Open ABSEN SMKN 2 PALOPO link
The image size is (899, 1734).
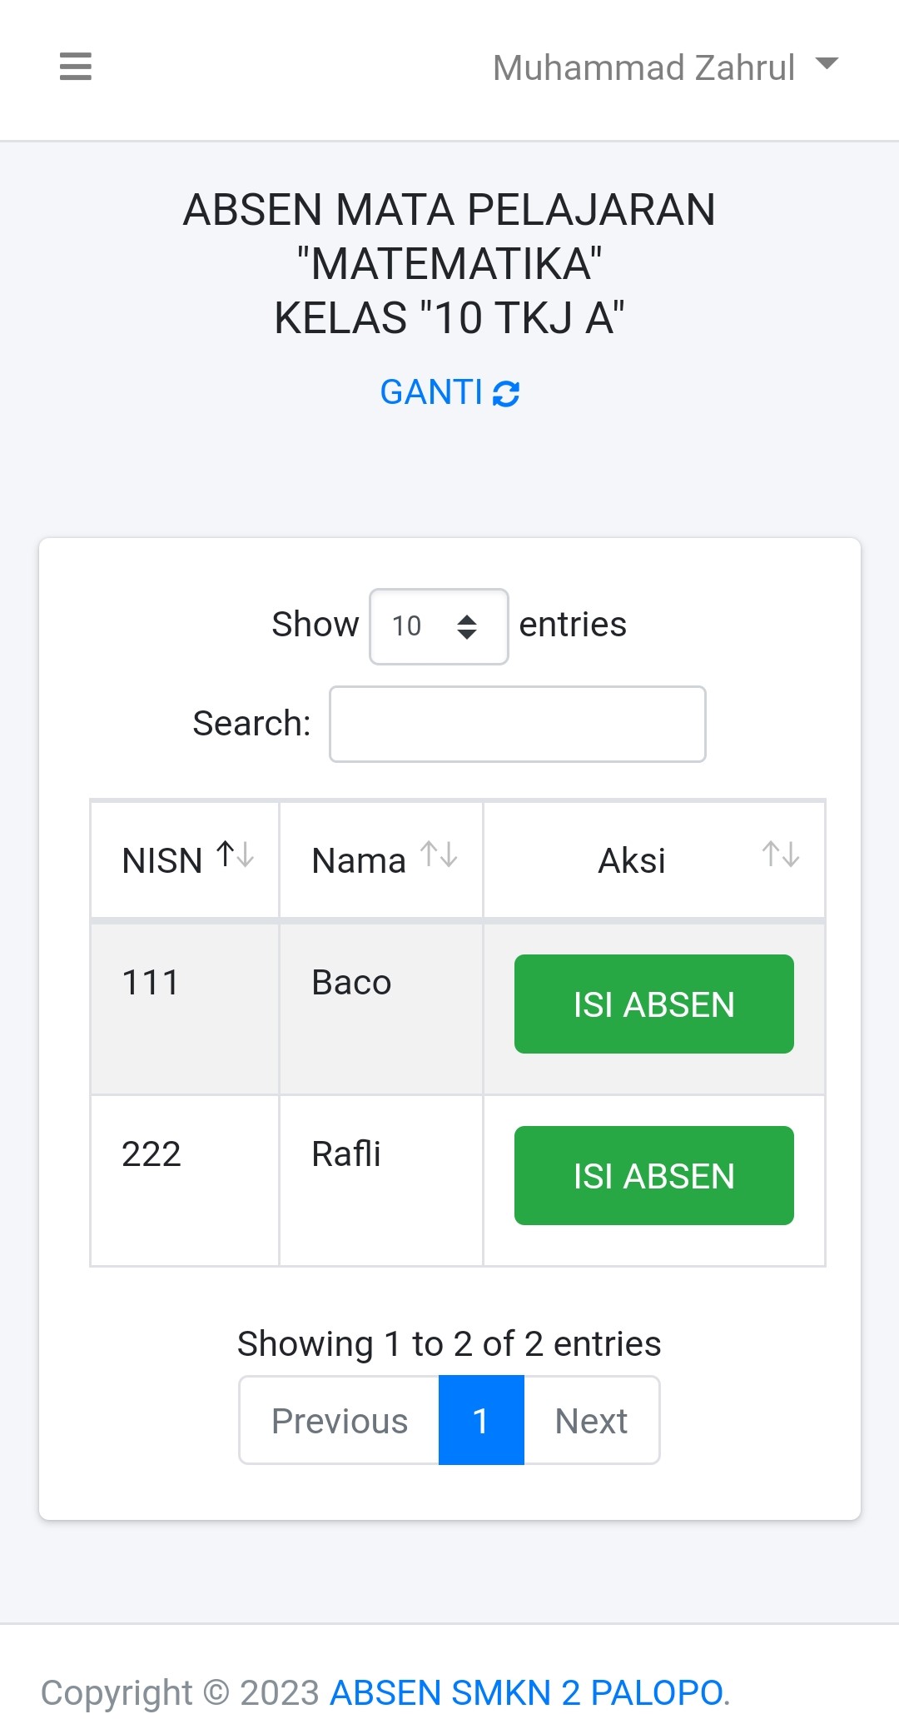point(526,1692)
